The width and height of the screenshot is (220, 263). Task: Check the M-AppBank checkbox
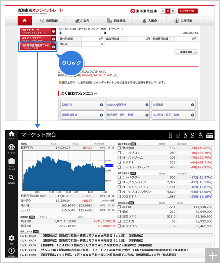click(x=119, y=187)
